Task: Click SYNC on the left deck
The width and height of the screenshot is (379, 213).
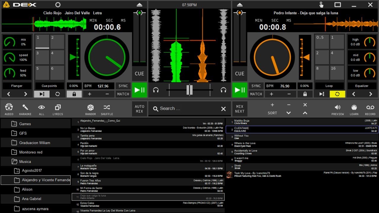Action: (123, 86)
